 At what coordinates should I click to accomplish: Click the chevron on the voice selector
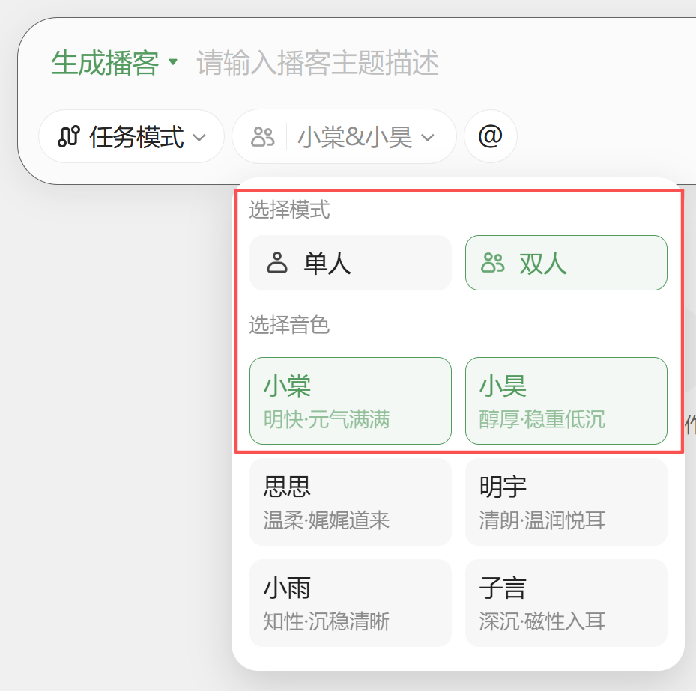point(429,137)
